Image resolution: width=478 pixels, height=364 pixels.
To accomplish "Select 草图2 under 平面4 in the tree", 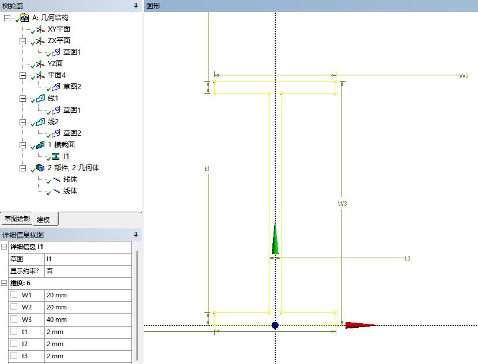I will 72,87.
